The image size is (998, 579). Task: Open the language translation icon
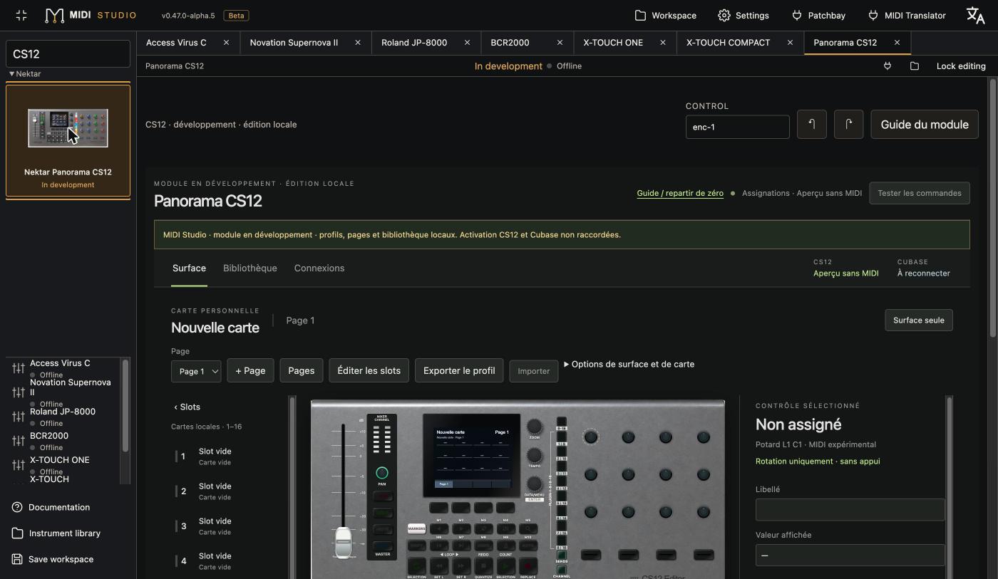point(975,15)
